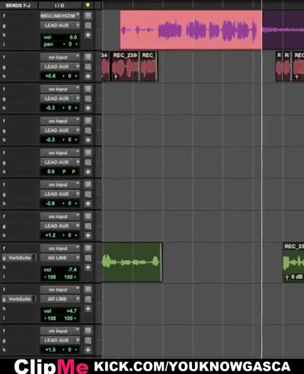Click the 0 dB clip gain label
The image size is (304, 374).
[x=297, y=277]
